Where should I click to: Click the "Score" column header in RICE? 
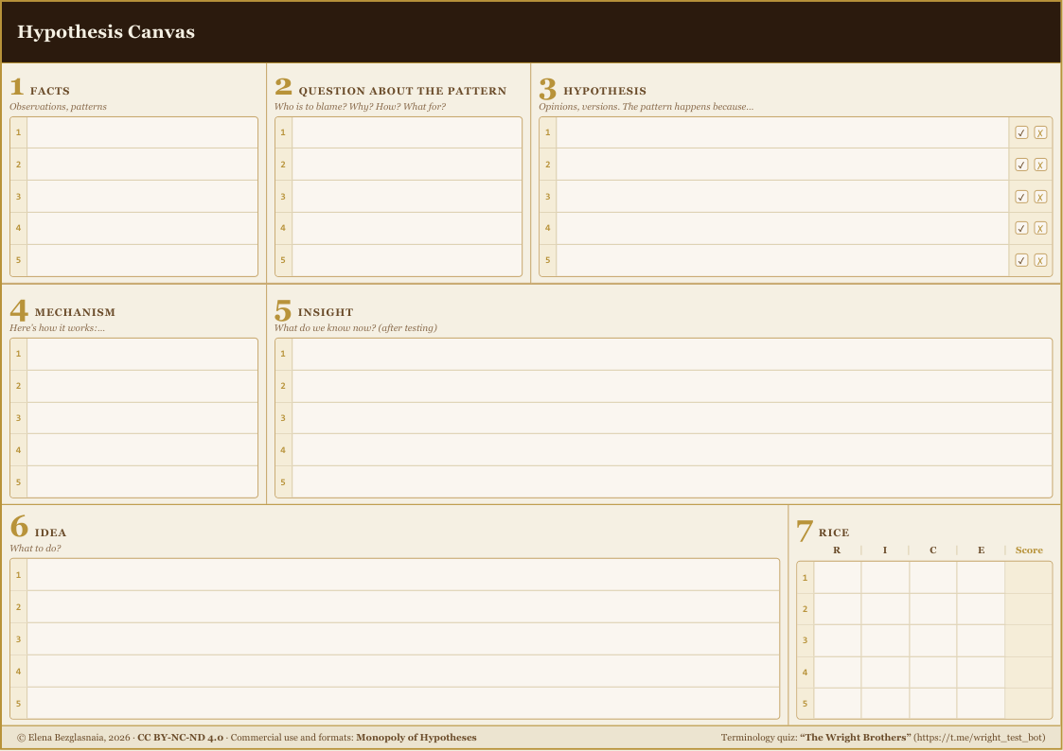[1028, 550]
